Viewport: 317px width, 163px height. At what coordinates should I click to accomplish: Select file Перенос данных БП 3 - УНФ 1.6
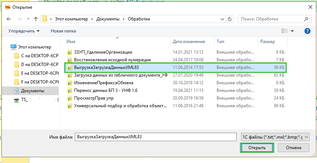(x=106, y=90)
